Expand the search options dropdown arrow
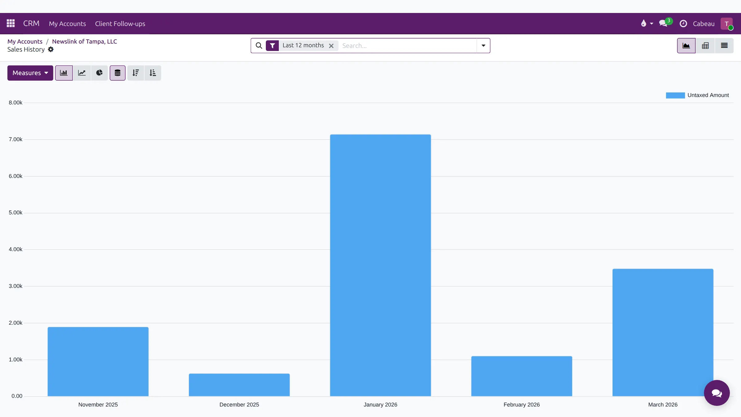Viewport: 741px width, 417px height. 484,46
